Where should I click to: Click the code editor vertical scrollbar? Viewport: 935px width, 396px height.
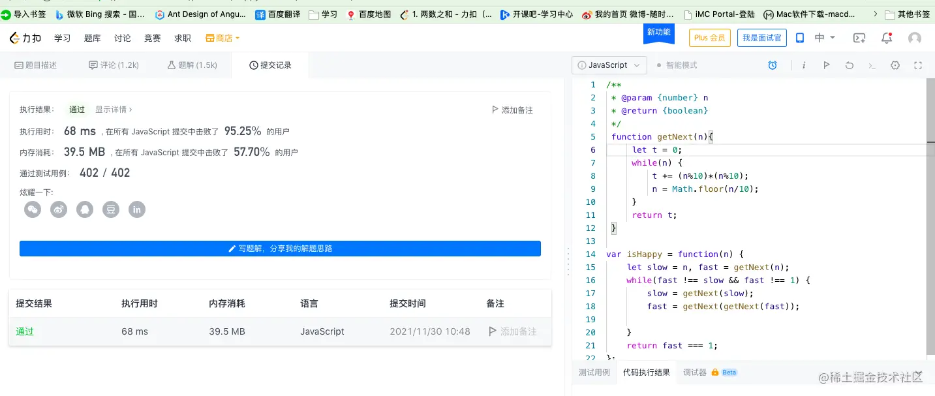[x=930, y=215]
